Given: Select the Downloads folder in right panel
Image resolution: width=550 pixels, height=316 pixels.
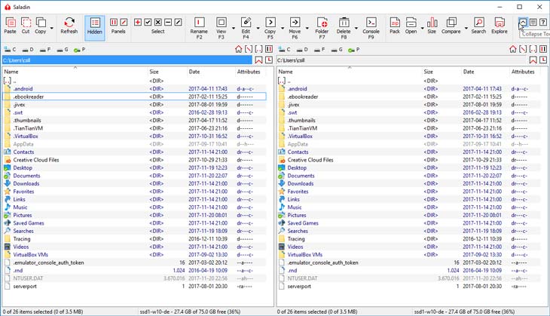Looking at the screenshot, I should point(300,183).
